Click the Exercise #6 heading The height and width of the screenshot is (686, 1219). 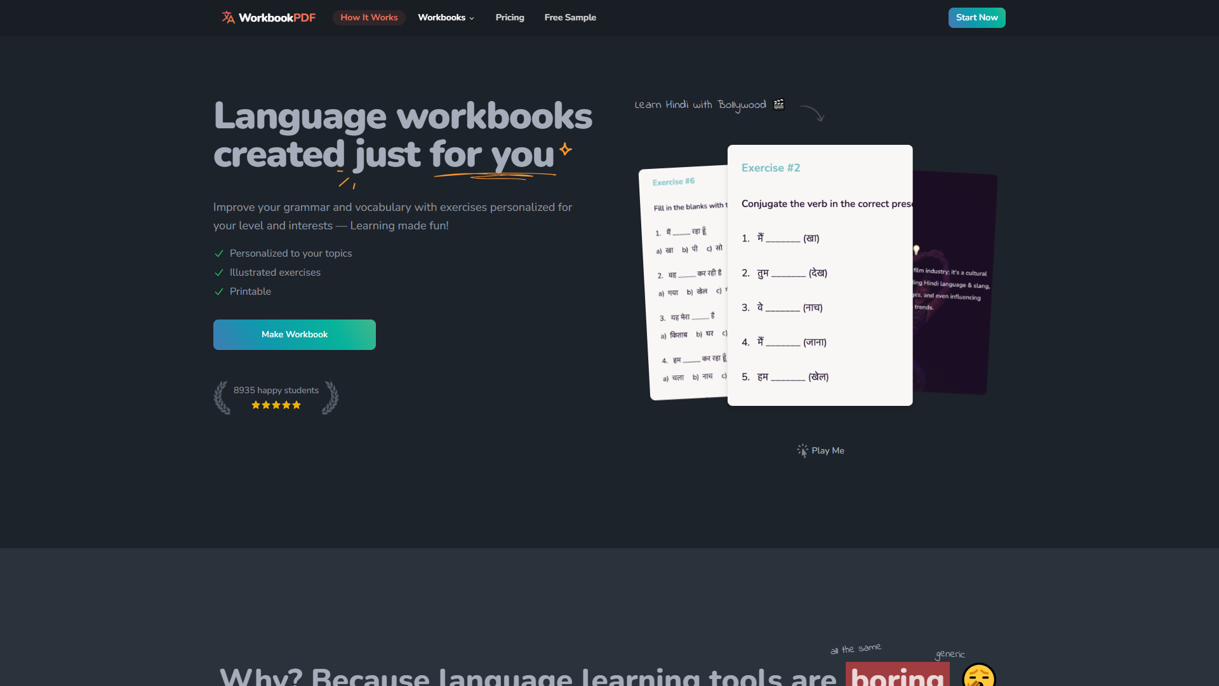[x=674, y=182]
